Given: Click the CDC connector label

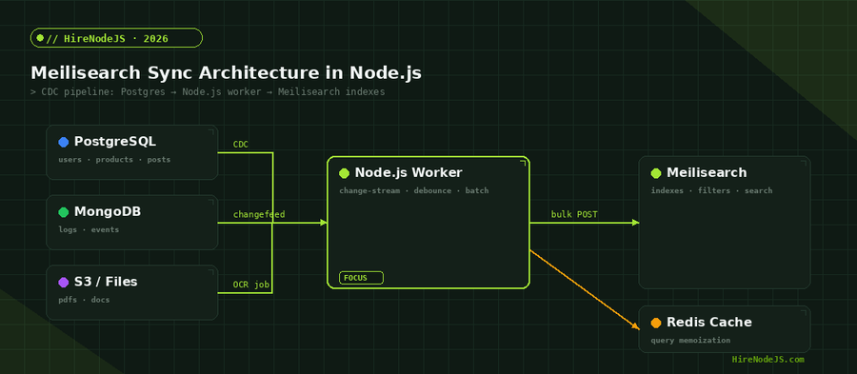Looking at the screenshot, I should (x=241, y=145).
